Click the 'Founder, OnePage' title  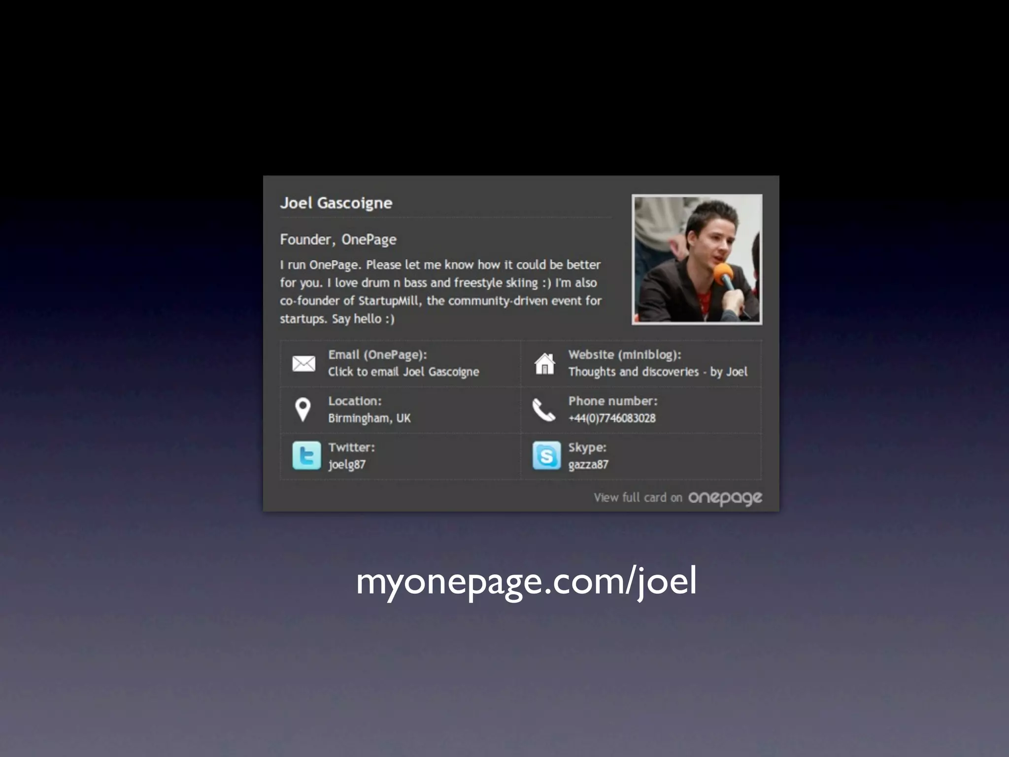pyautogui.click(x=338, y=240)
